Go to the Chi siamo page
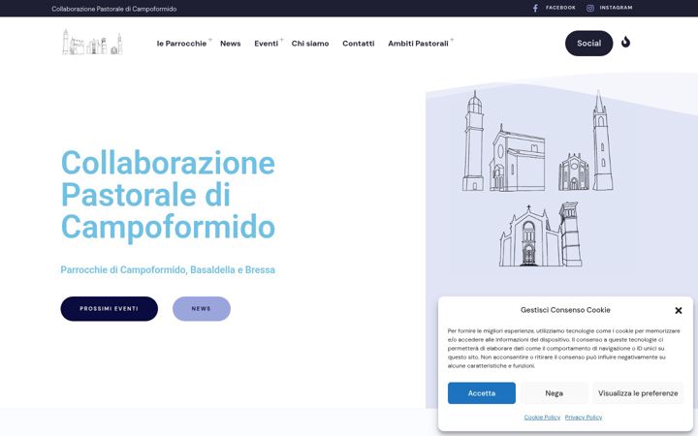The width and height of the screenshot is (698, 436). pos(310,44)
